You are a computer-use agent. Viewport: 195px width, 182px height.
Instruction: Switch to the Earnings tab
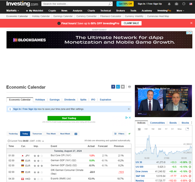click(55, 100)
